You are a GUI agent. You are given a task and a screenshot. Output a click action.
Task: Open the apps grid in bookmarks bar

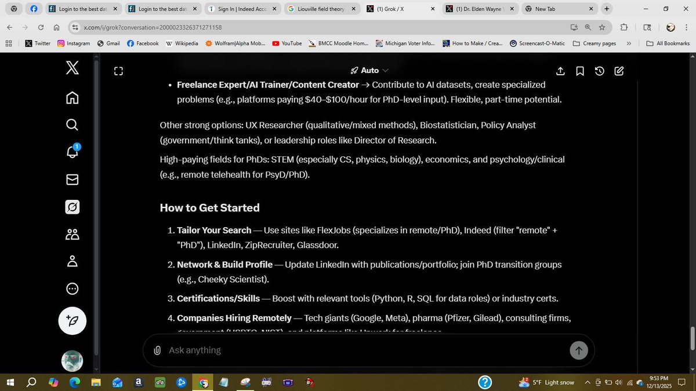(9, 43)
